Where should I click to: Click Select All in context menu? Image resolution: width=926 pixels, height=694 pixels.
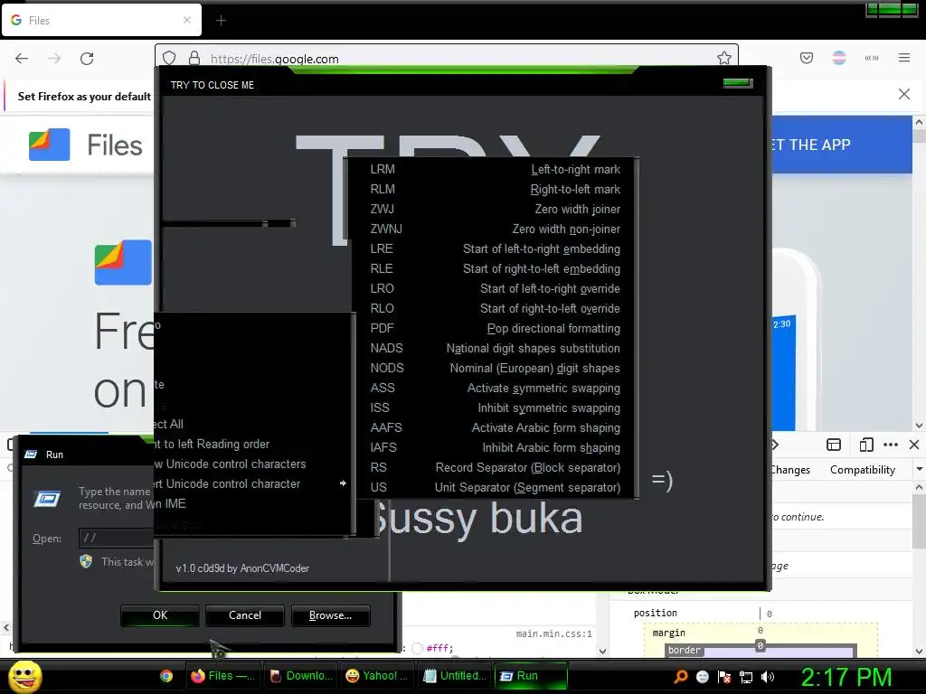pyautogui.click(x=253, y=425)
